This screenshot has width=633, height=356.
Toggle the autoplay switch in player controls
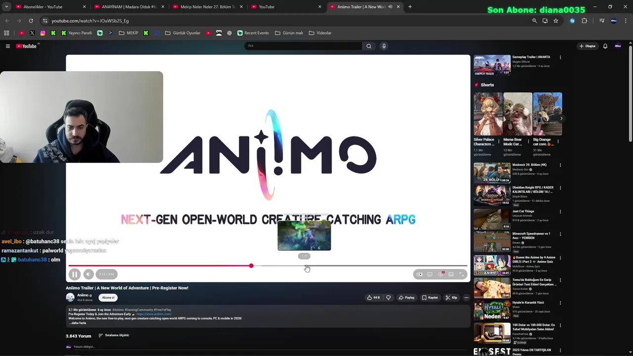click(x=420, y=274)
